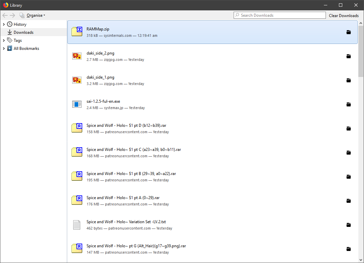Click the 147 MB patreonusercontent.com details line

coord(128,252)
